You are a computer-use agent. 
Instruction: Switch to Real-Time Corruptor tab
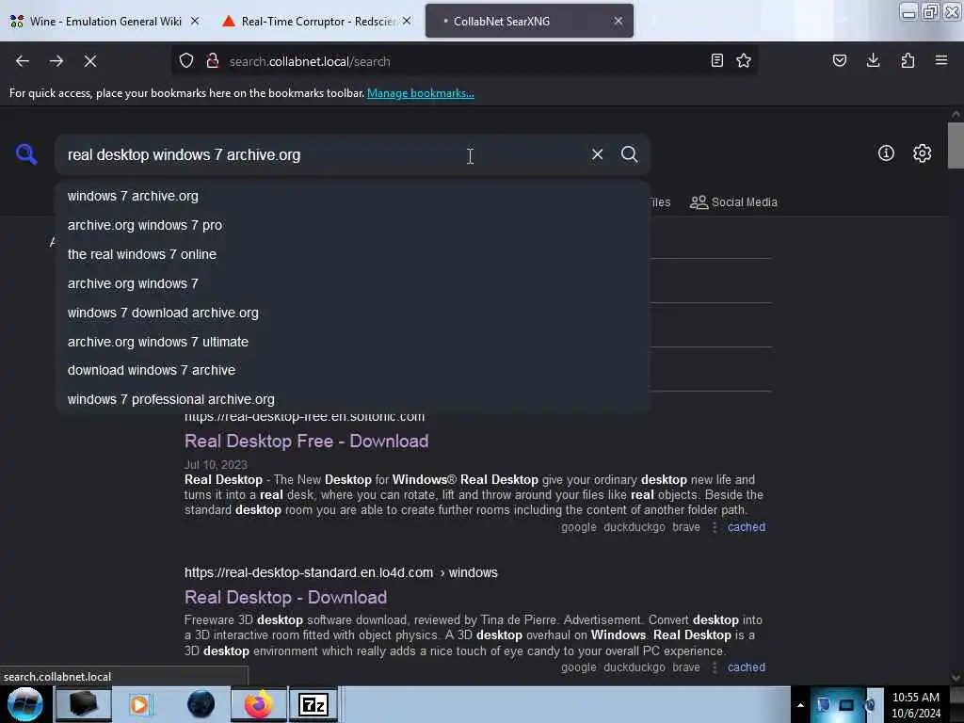tap(317, 21)
